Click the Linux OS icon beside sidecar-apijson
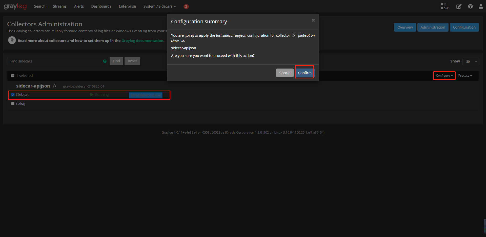486x237 pixels. 55,86
